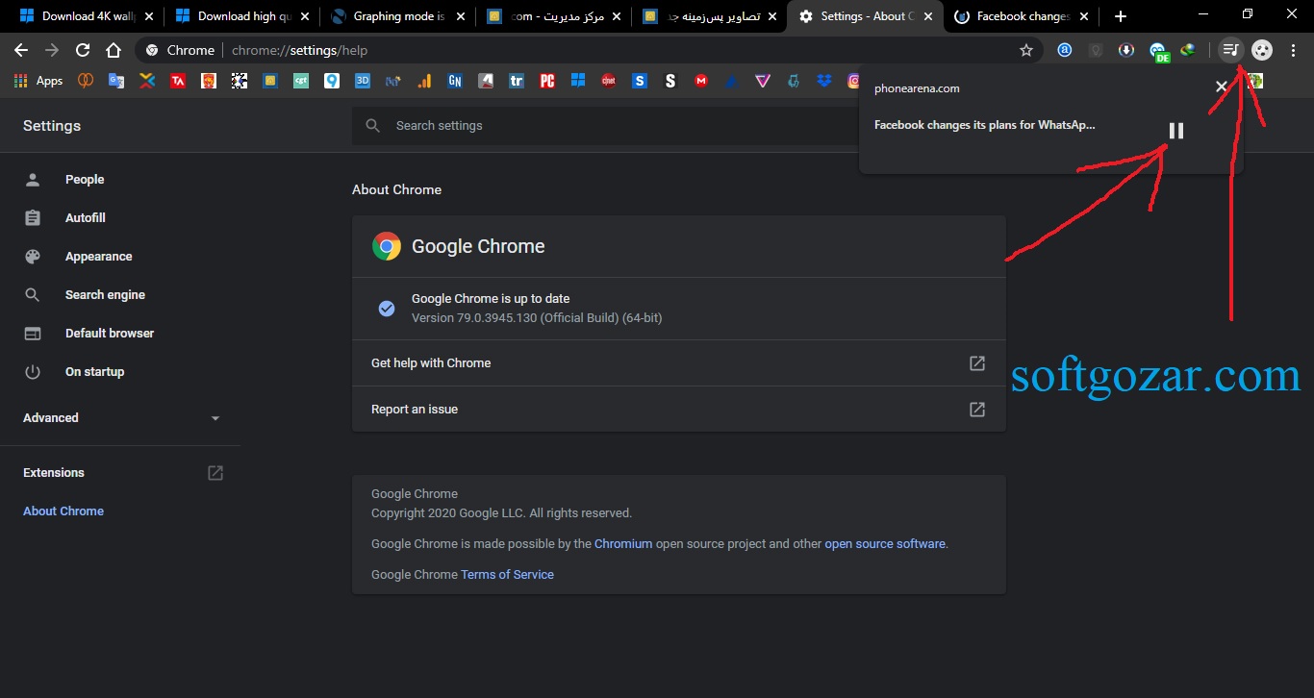Click the rainbow download extension icon
This screenshot has height=698, width=1314.
click(x=1126, y=50)
